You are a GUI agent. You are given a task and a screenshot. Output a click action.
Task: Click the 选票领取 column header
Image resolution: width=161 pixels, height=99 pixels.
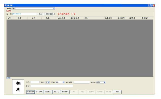108,18
